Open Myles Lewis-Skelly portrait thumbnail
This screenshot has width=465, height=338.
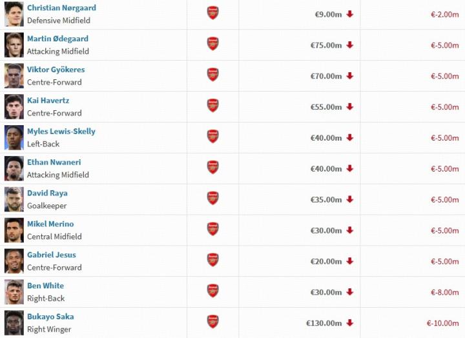tap(14, 137)
